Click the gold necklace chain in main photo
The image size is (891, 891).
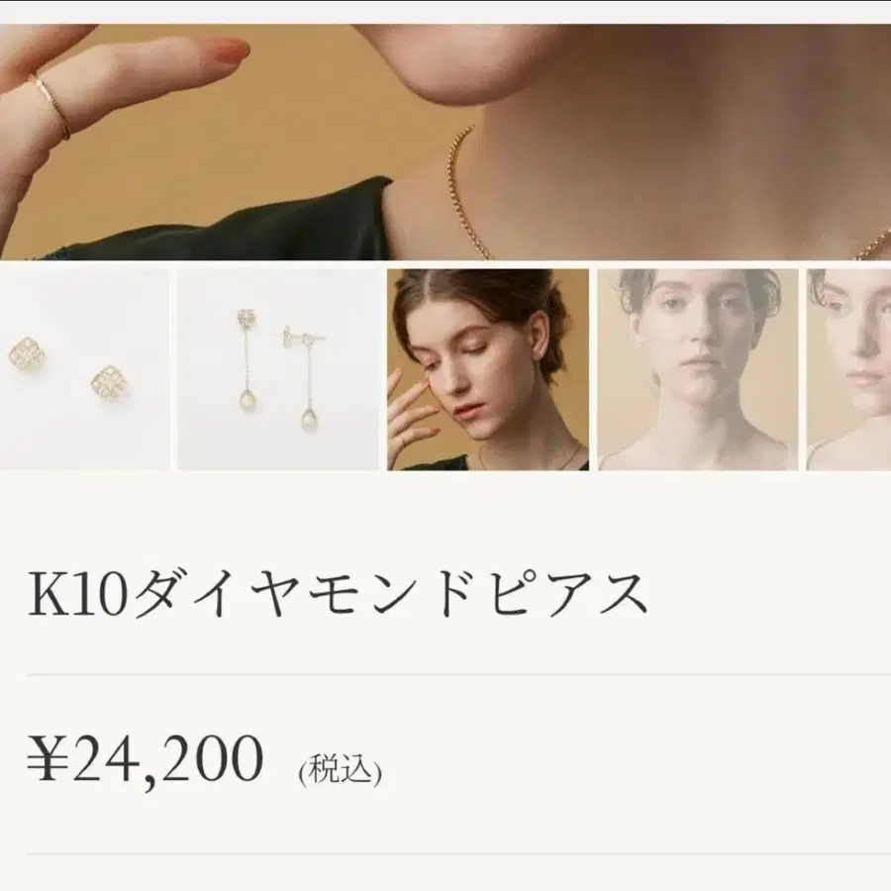pos(467,193)
